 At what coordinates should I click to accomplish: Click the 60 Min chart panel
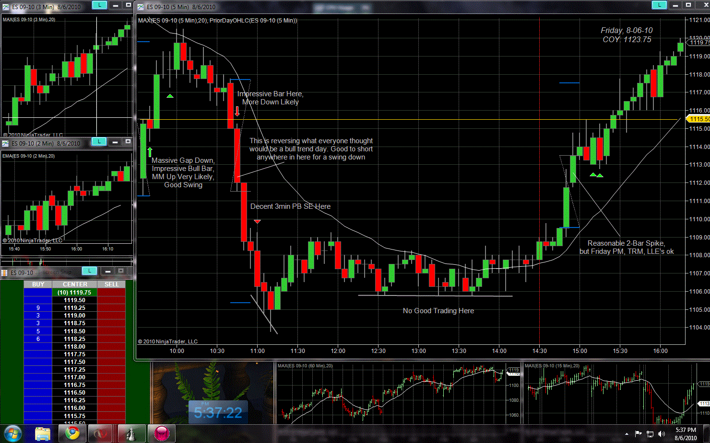coord(398,393)
